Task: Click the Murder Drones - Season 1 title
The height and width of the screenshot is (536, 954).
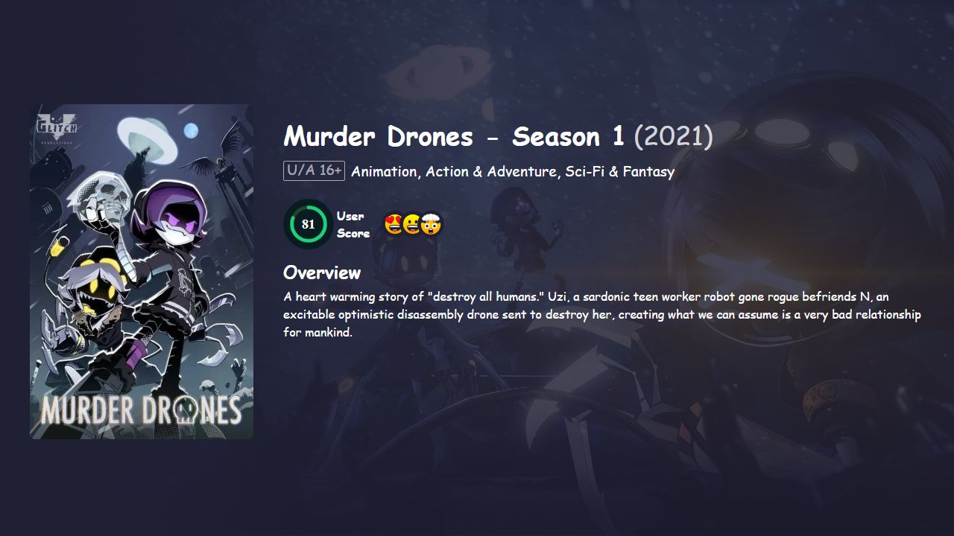Action: (x=453, y=136)
